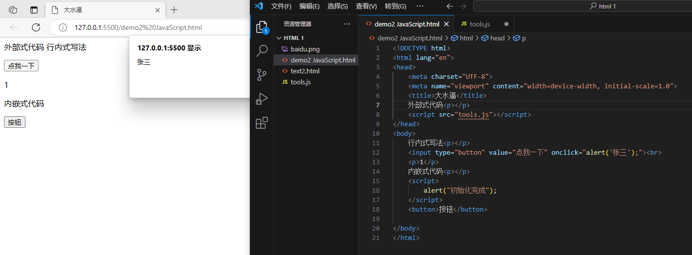The image size is (692, 255).
Task: Click 外部式代码 行内式写法 text on webpage
Action: tap(45, 47)
